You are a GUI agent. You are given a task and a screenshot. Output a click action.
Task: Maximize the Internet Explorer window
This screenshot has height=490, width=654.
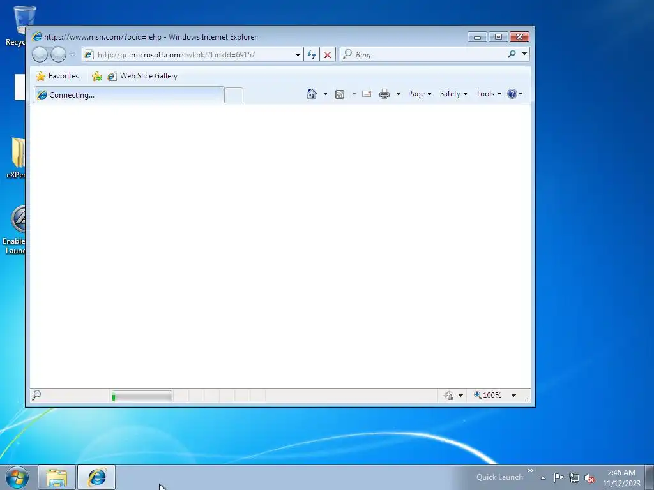(498, 37)
